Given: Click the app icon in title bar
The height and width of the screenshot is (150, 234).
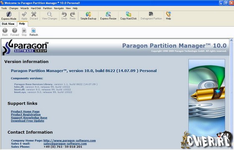Looking at the screenshot, I should pos(2,2).
